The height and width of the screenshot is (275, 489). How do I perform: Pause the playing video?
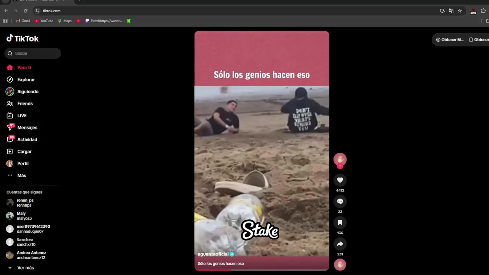[x=262, y=151]
